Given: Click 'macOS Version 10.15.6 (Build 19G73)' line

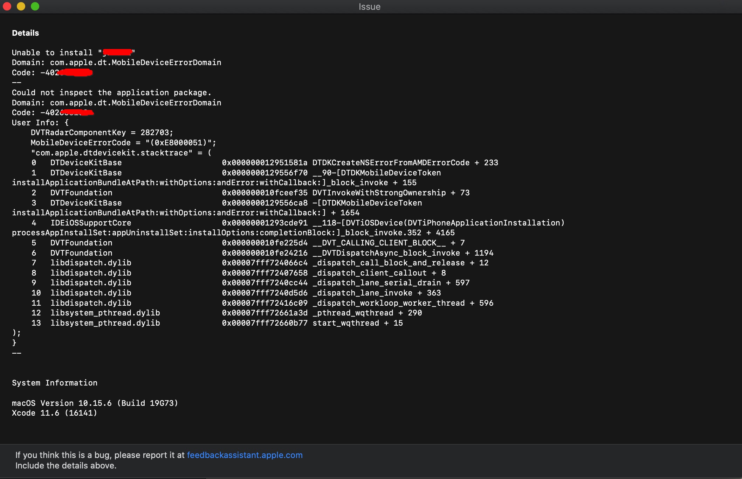Looking at the screenshot, I should (x=95, y=403).
